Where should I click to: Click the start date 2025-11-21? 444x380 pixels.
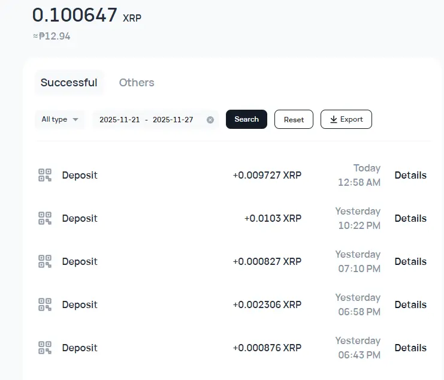pyautogui.click(x=119, y=120)
